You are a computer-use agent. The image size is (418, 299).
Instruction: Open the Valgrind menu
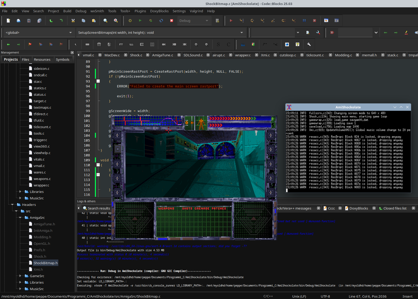[196, 11]
